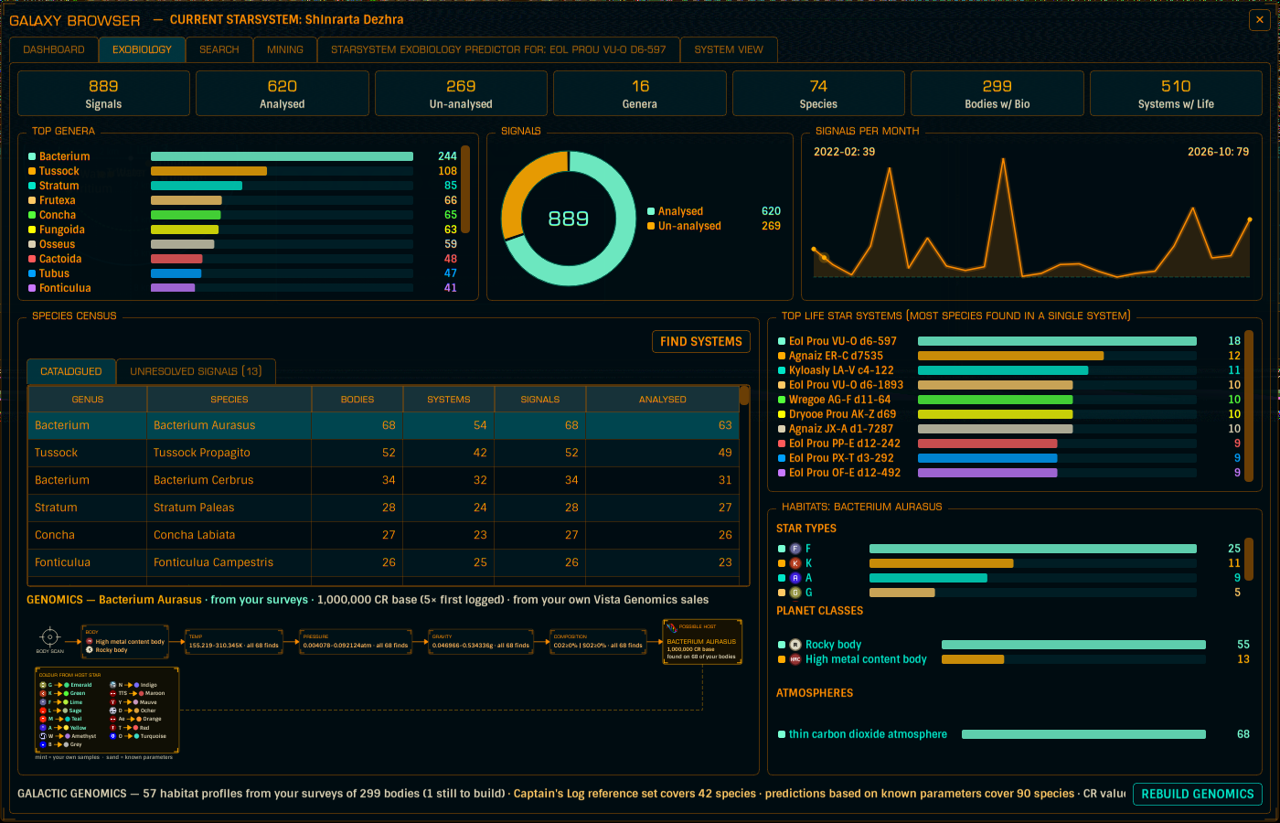This screenshot has height=823, width=1280.
Task: Click the 889 Signals stat card
Action: pyautogui.click(x=103, y=93)
